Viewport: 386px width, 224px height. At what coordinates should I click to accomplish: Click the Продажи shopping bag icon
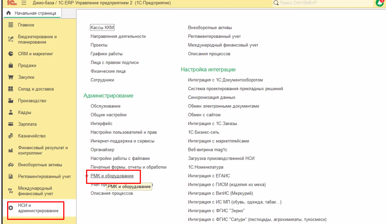coord(11,65)
